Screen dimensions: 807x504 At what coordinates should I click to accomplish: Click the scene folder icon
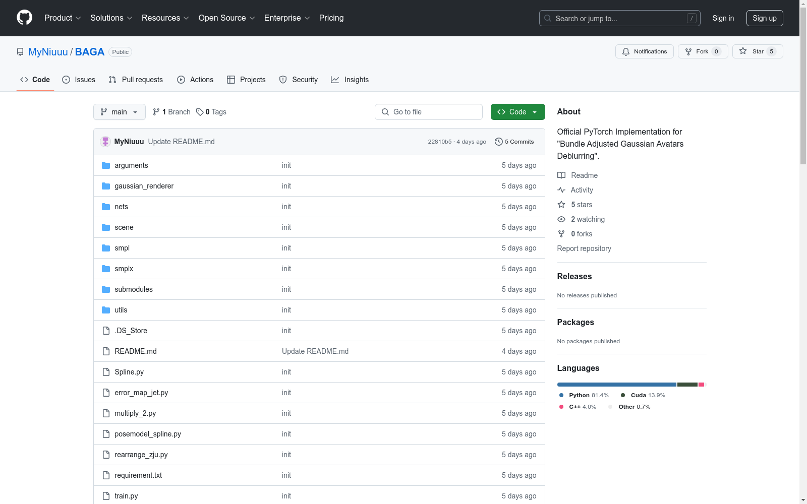pyautogui.click(x=106, y=227)
